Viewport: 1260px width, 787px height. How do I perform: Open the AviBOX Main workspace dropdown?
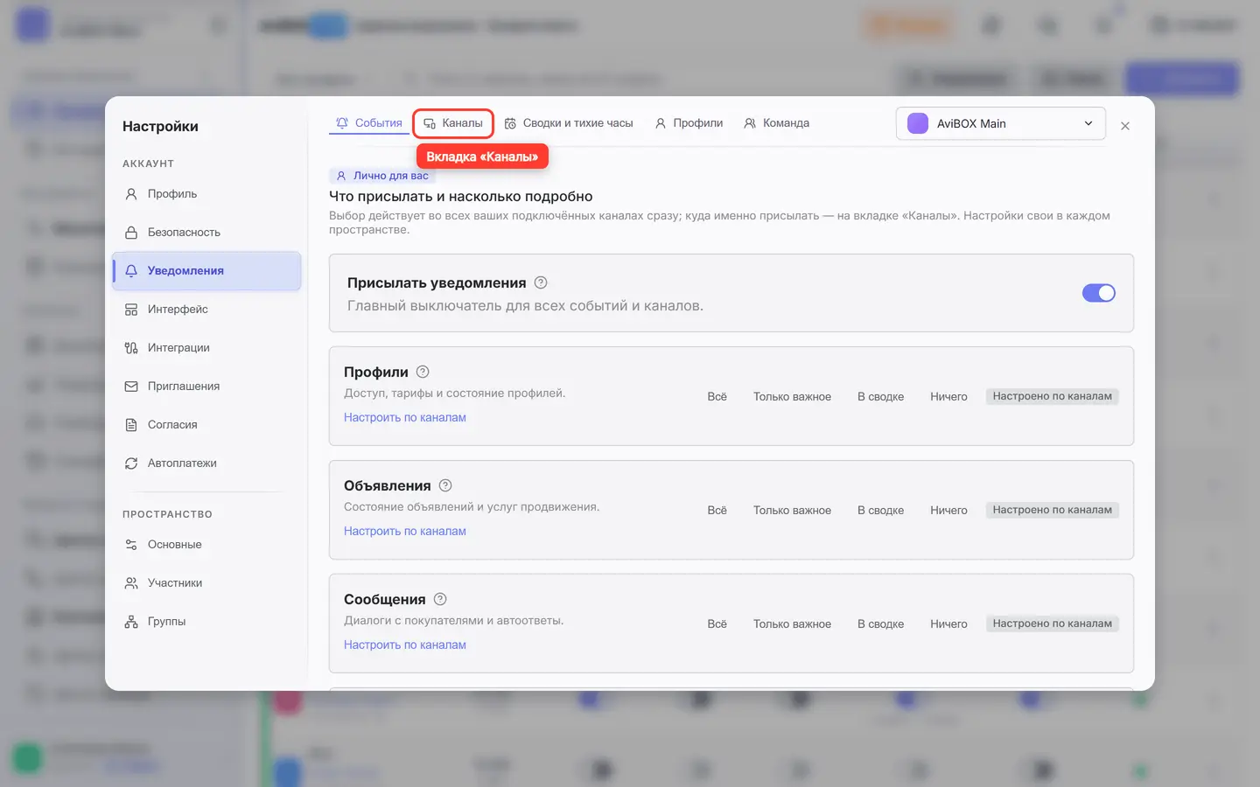(1001, 123)
